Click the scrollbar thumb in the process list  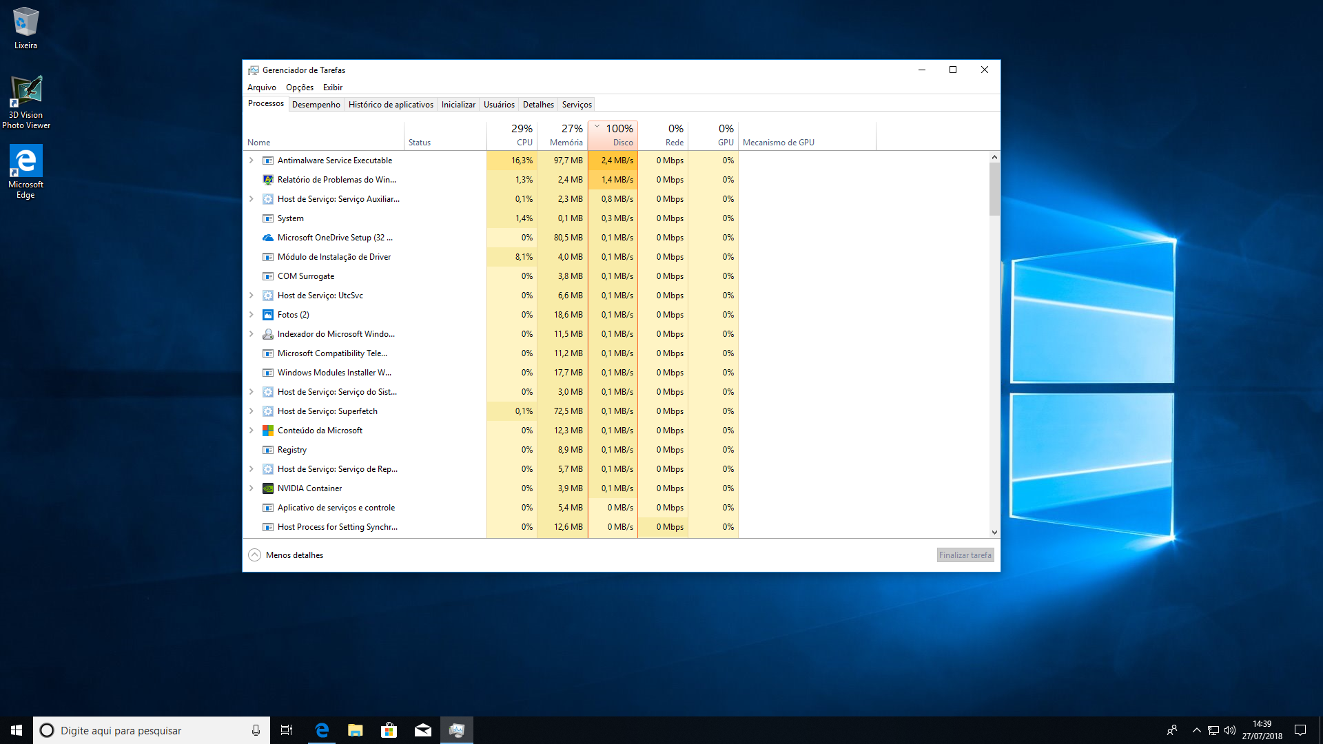click(994, 189)
